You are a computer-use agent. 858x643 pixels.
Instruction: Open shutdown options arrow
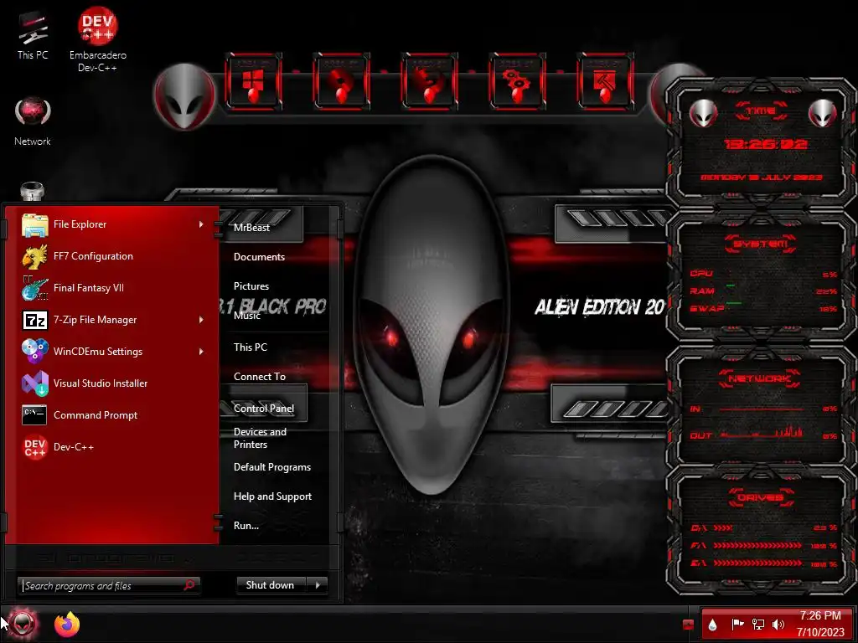click(318, 585)
